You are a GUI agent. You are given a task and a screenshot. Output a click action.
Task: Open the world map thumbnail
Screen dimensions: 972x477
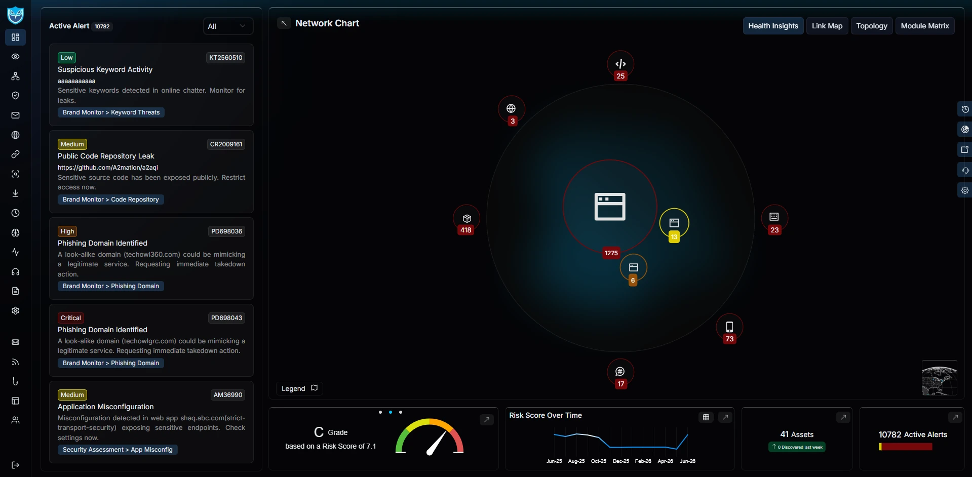939,378
